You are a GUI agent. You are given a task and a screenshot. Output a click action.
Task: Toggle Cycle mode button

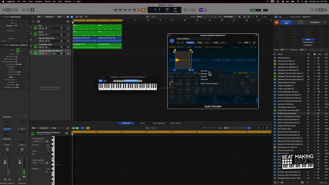pos(143,10)
